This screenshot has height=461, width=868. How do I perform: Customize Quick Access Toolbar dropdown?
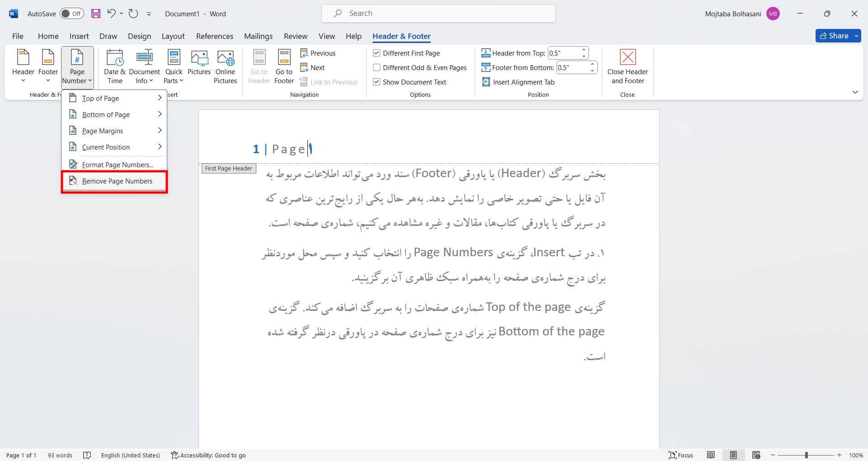(149, 14)
